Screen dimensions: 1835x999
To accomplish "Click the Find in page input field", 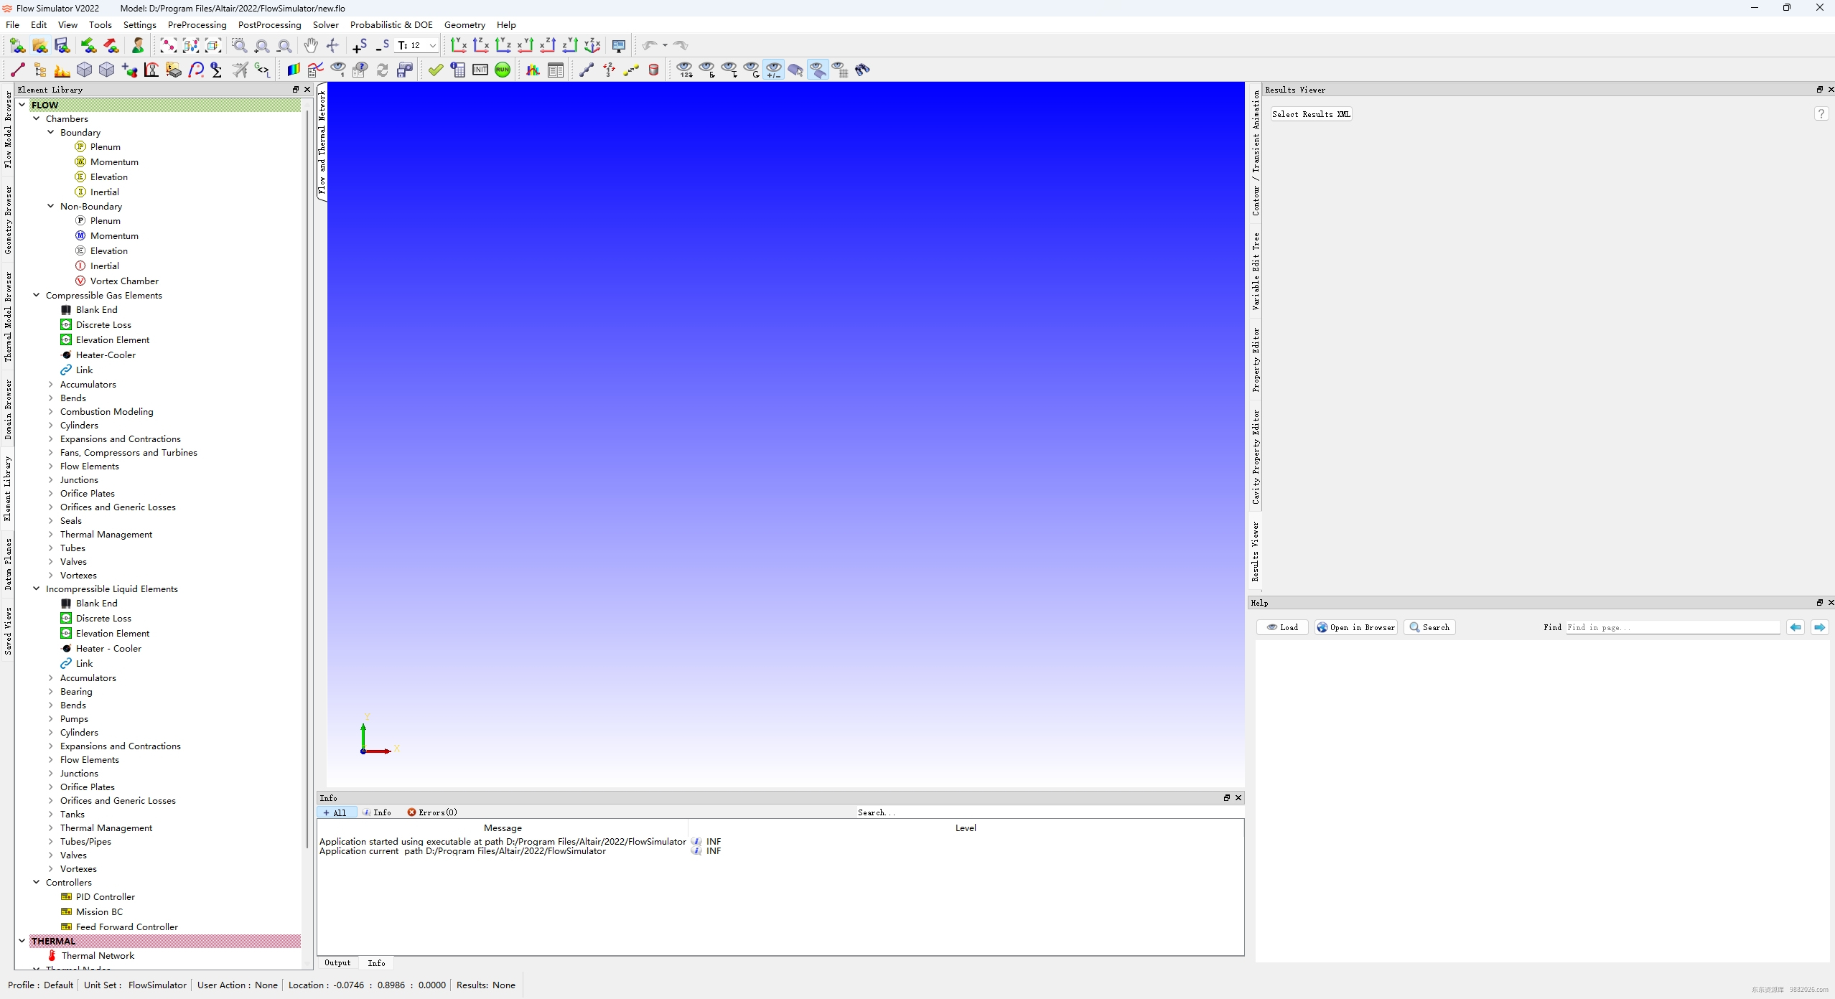I will click(1671, 627).
